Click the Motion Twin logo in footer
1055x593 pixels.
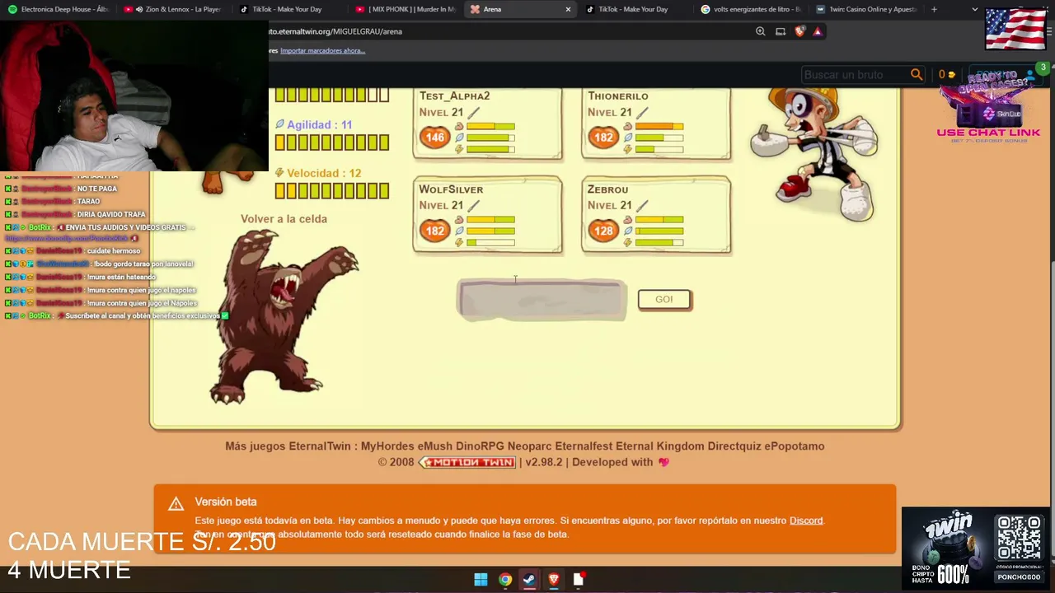point(468,462)
